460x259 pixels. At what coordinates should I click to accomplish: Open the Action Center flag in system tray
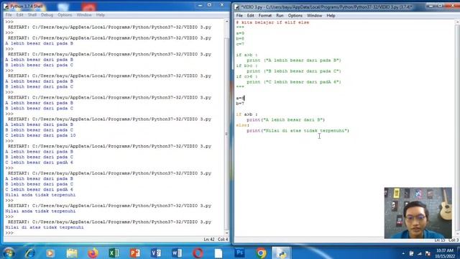(x=428, y=253)
